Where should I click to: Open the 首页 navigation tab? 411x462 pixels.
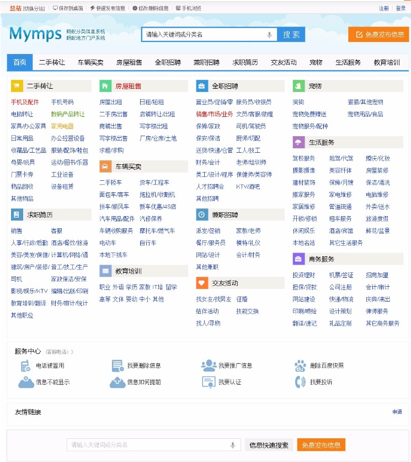coord(20,62)
